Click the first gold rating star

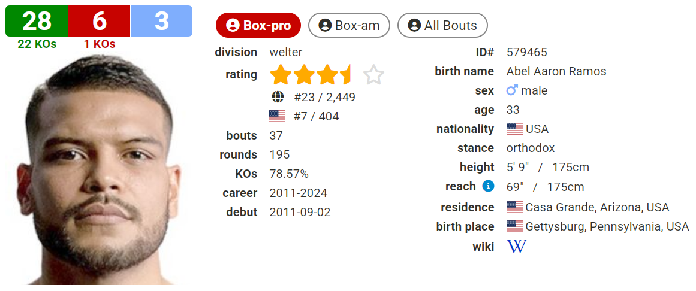(281, 74)
